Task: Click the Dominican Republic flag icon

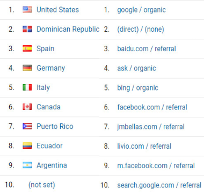Action: 27,29
